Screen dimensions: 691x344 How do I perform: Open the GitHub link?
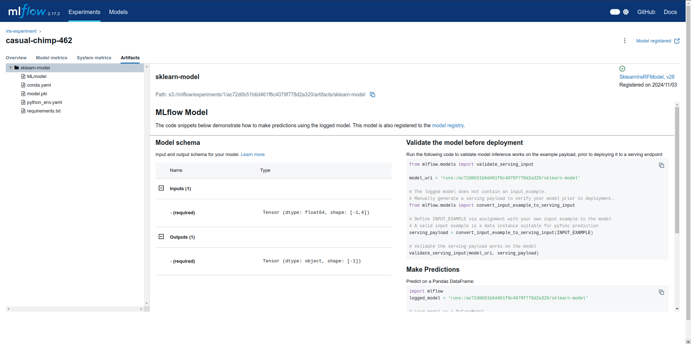646,12
